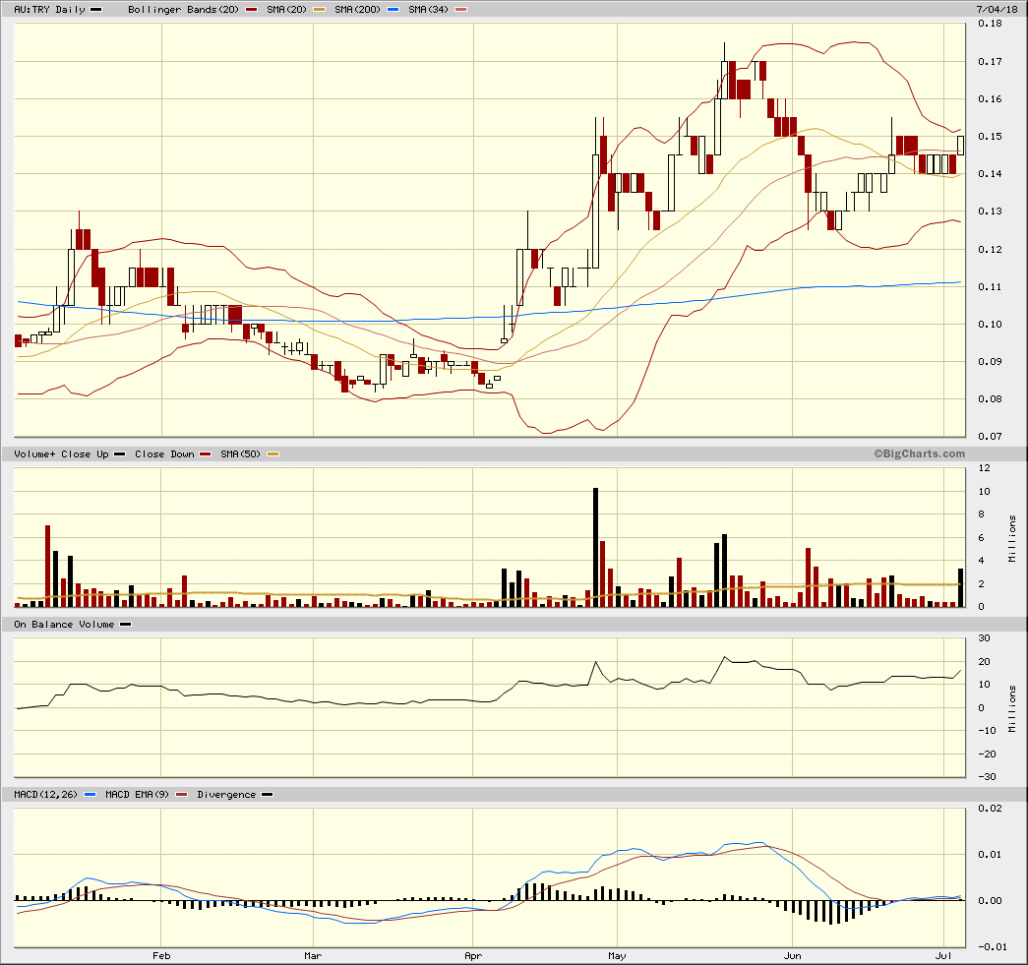
Task: Click the orange SMA(20) legend swatch
Action: [x=319, y=10]
